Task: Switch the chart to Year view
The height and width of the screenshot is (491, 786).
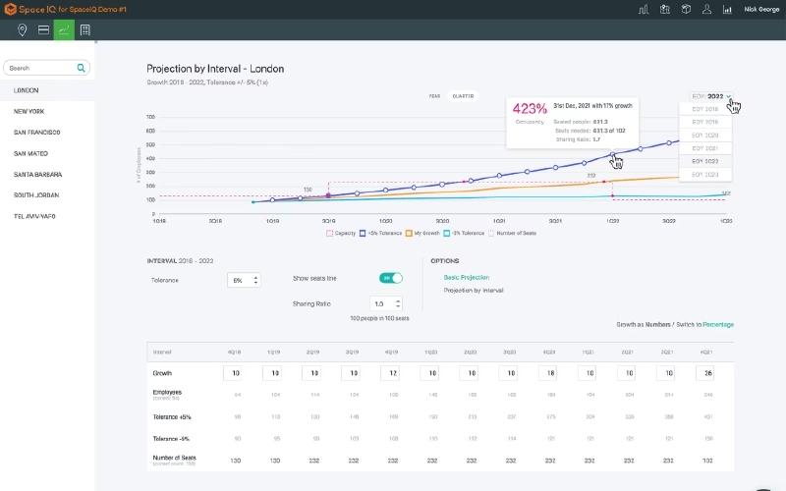Action: (434, 96)
